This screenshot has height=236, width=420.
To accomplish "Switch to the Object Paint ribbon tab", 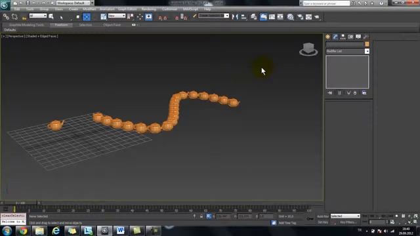I will pyautogui.click(x=112, y=25).
